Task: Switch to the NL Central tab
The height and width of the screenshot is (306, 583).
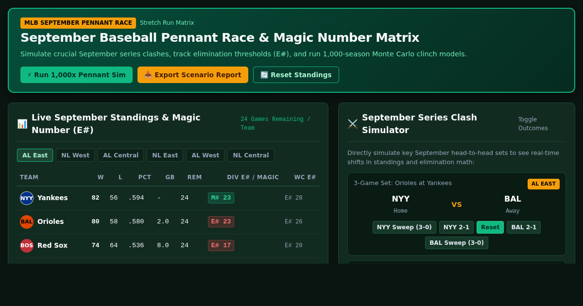Action: (x=251, y=155)
